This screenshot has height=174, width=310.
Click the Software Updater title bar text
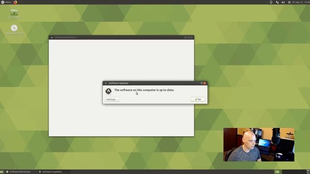[x=119, y=83]
